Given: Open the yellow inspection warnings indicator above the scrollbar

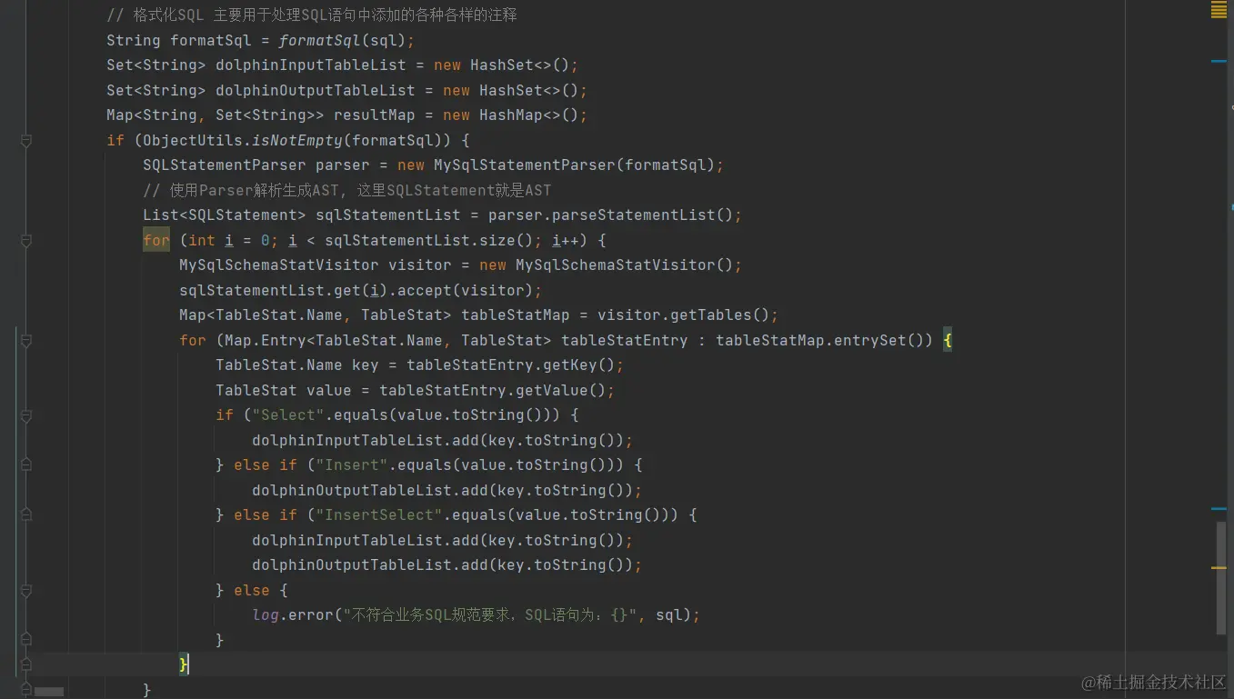Looking at the screenshot, I should (1219, 10).
